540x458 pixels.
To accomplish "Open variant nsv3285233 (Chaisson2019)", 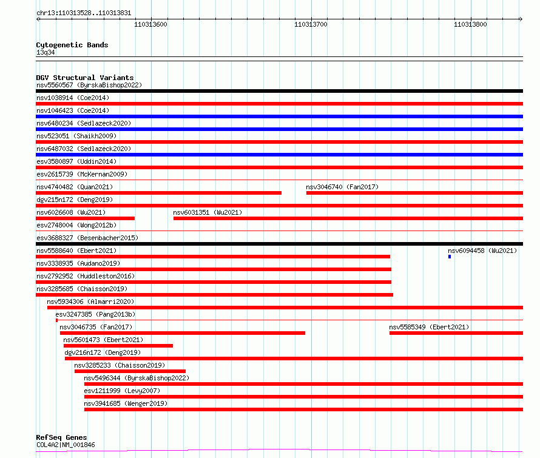I will point(120,365).
